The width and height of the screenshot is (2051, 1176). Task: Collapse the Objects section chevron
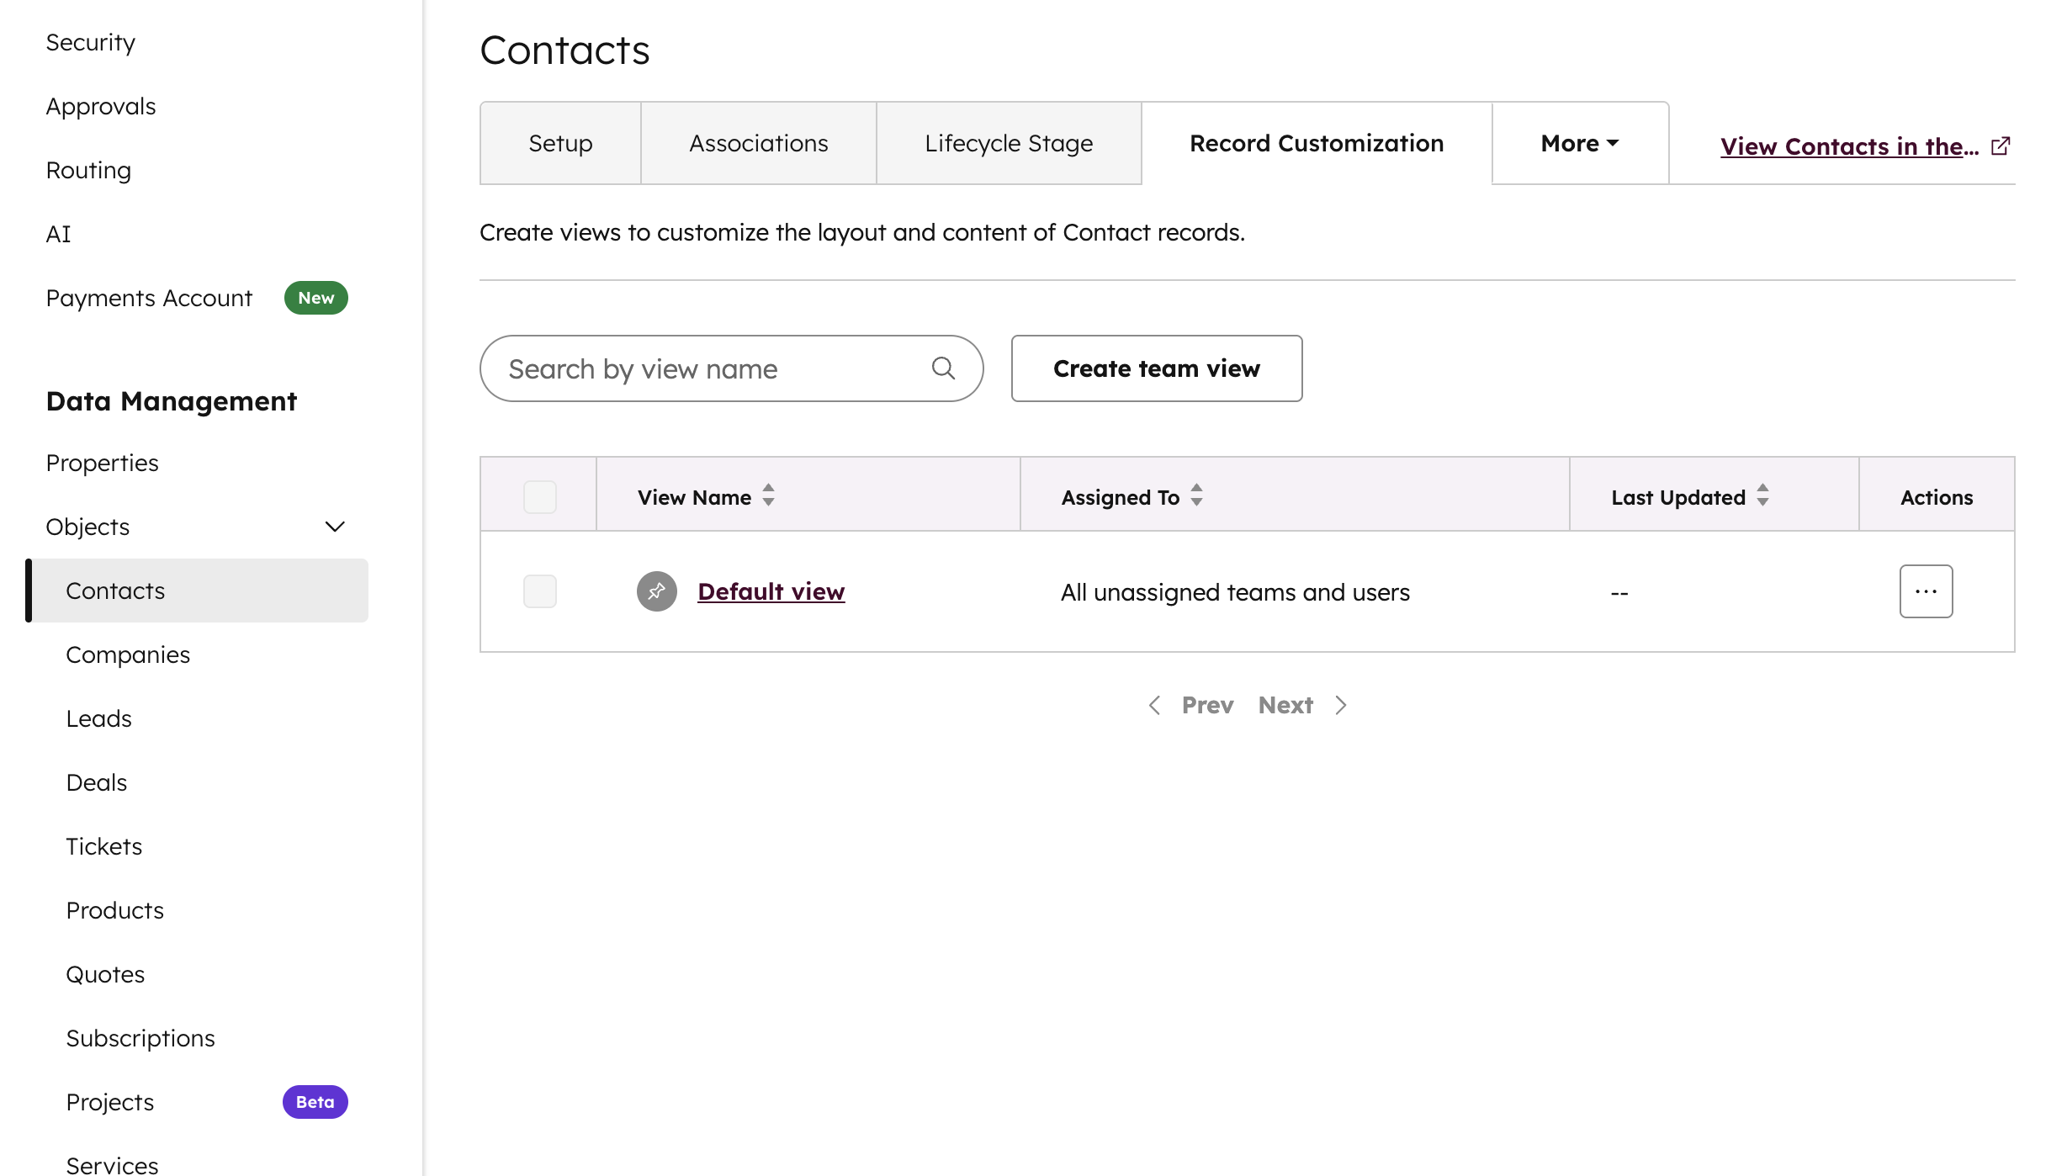point(335,527)
